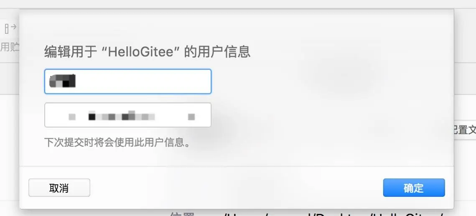476x216 pixels.
Task: Click the word HelloGitee in the heading
Action: pos(143,52)
